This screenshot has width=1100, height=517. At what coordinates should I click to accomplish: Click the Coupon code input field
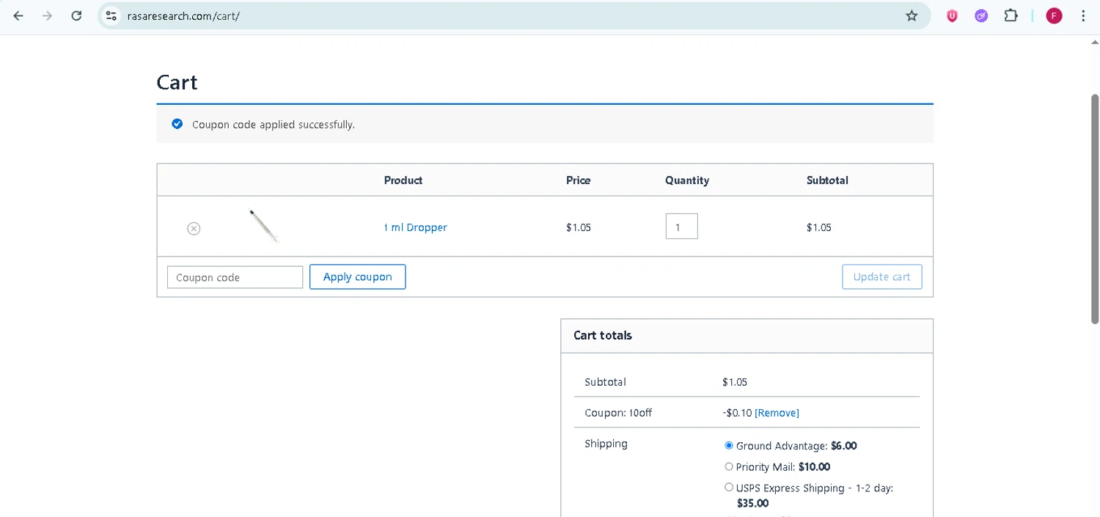point(235,277)
